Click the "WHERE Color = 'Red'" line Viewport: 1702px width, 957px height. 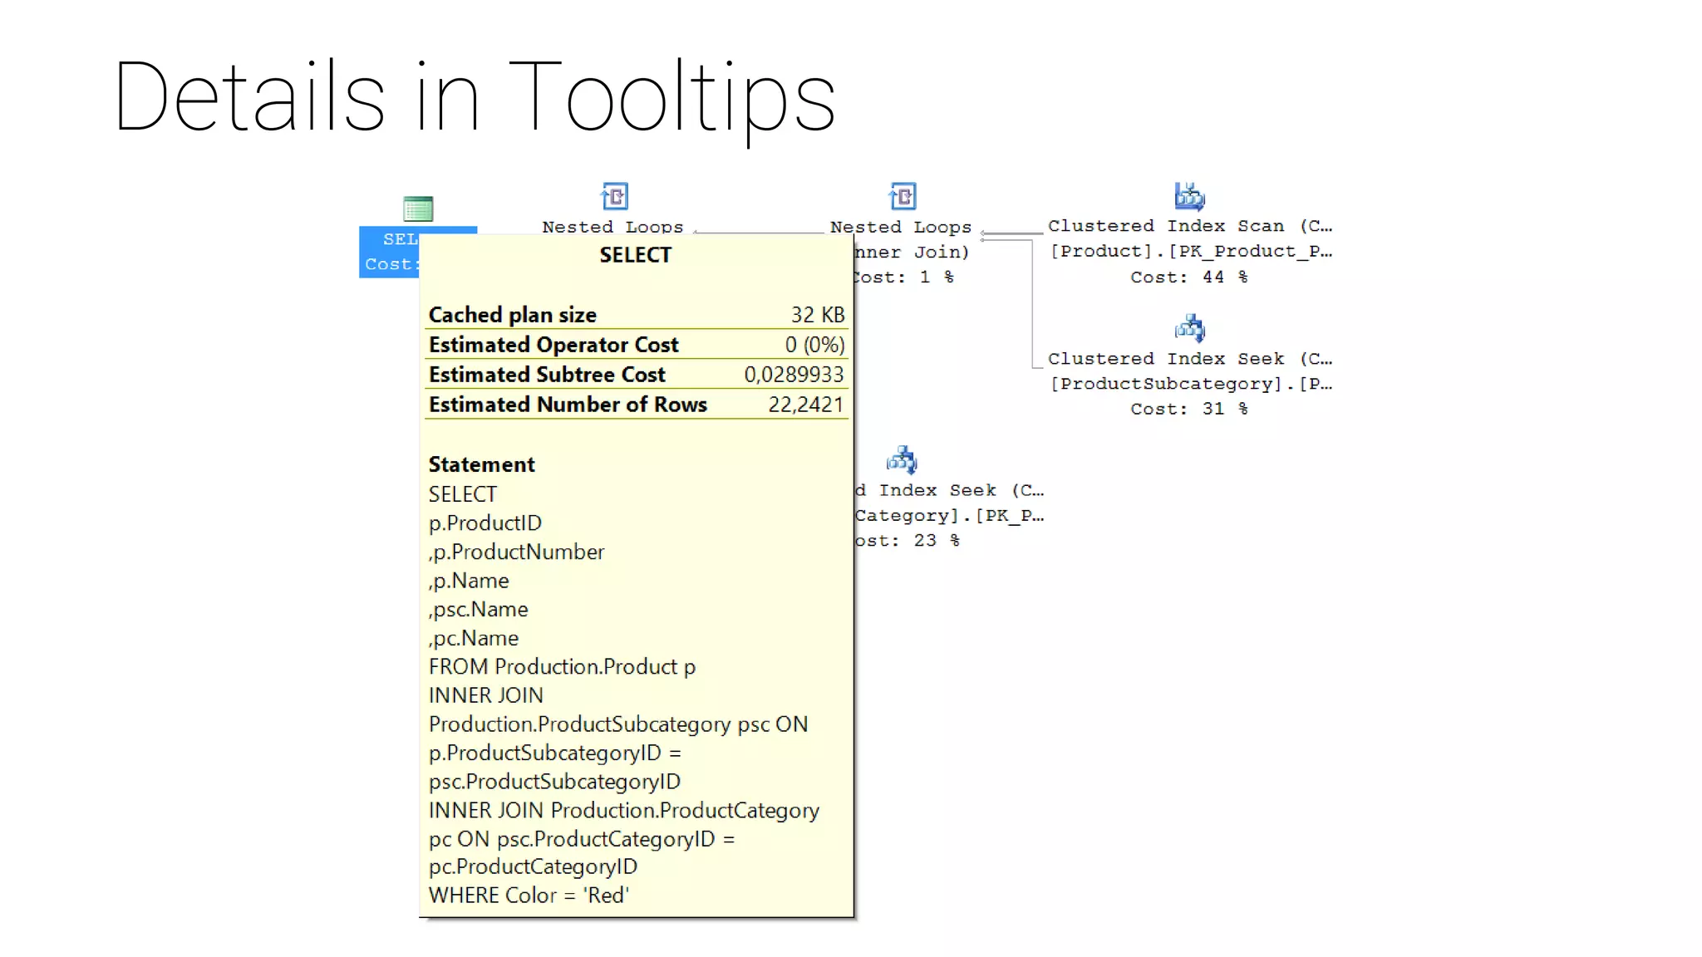coord(529,896)
